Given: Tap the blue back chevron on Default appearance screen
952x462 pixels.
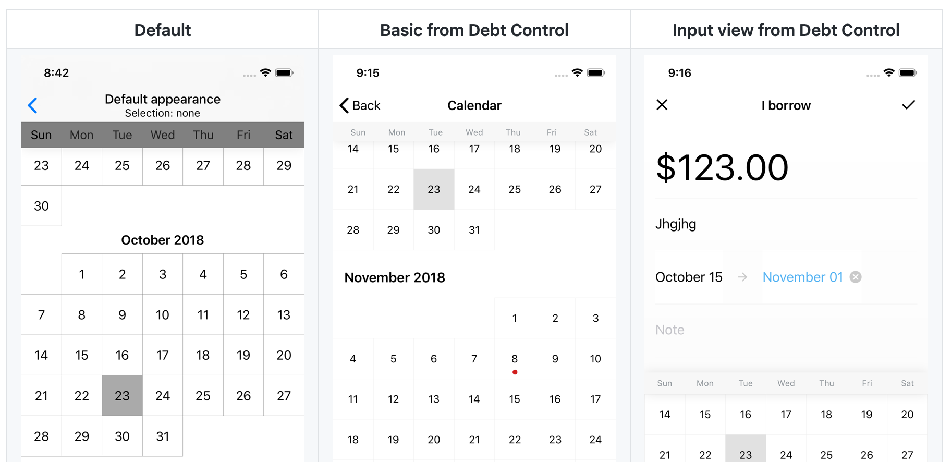Looking at the screenshot, I should click(x=32, y=105).
